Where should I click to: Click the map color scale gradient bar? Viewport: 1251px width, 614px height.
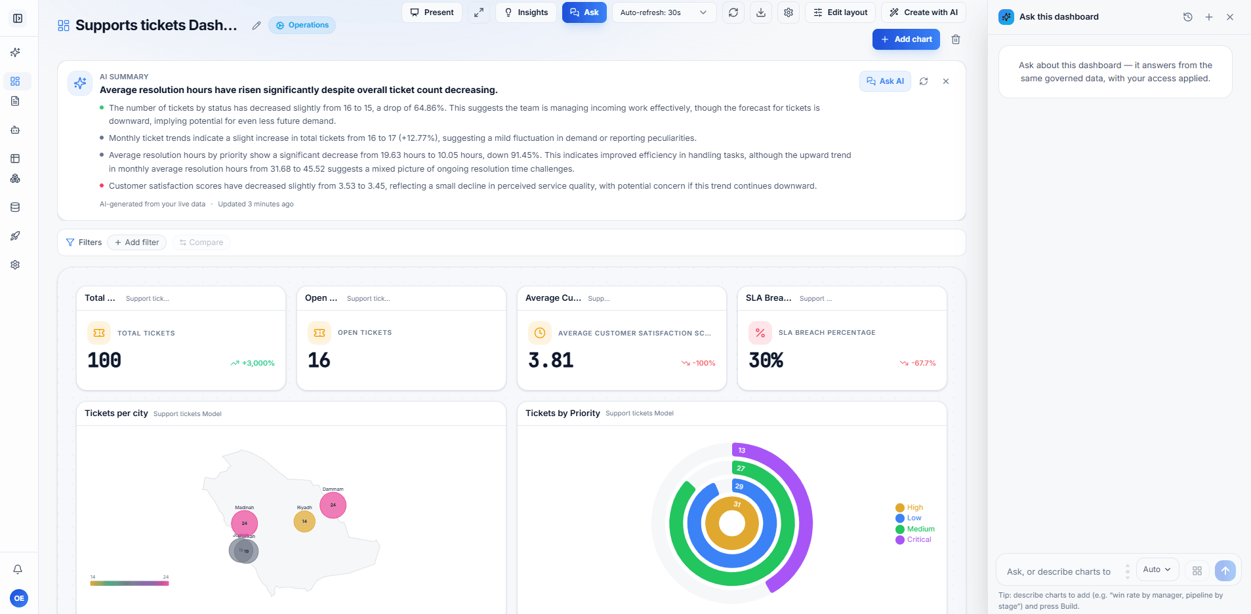(129, 583)
